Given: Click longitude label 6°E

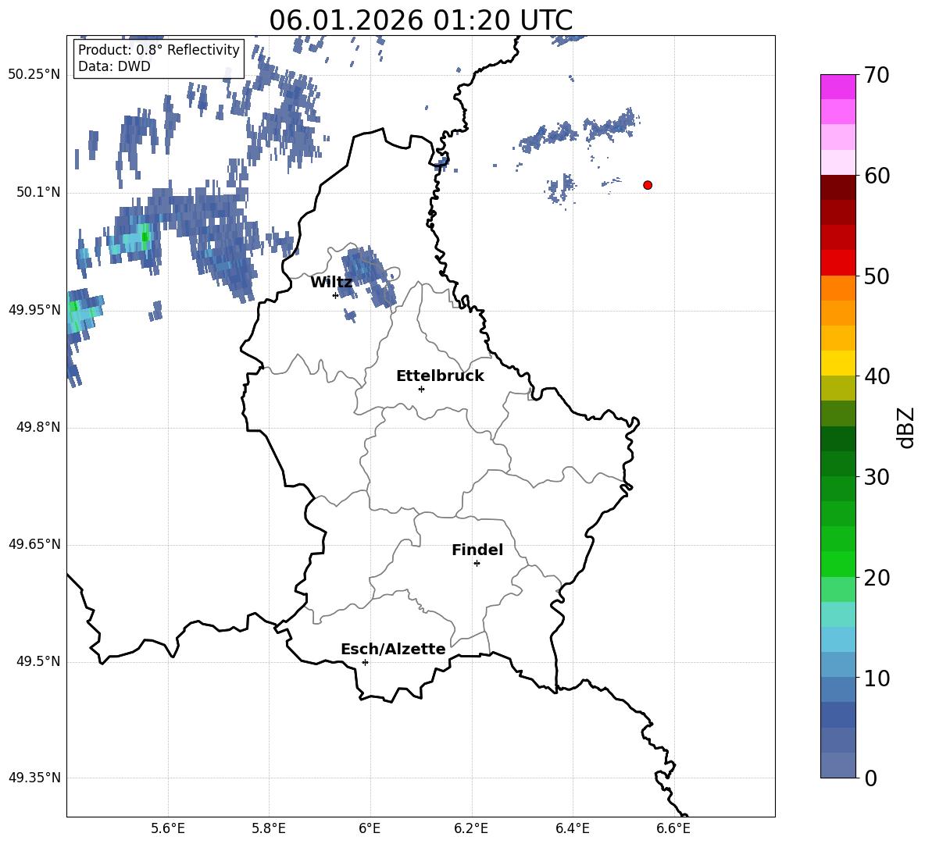Looking at the screenshot, I should (x=370, y=828).
